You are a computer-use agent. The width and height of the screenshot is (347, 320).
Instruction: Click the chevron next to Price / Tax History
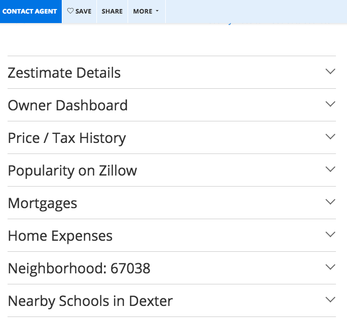click(x=330, y=137)
